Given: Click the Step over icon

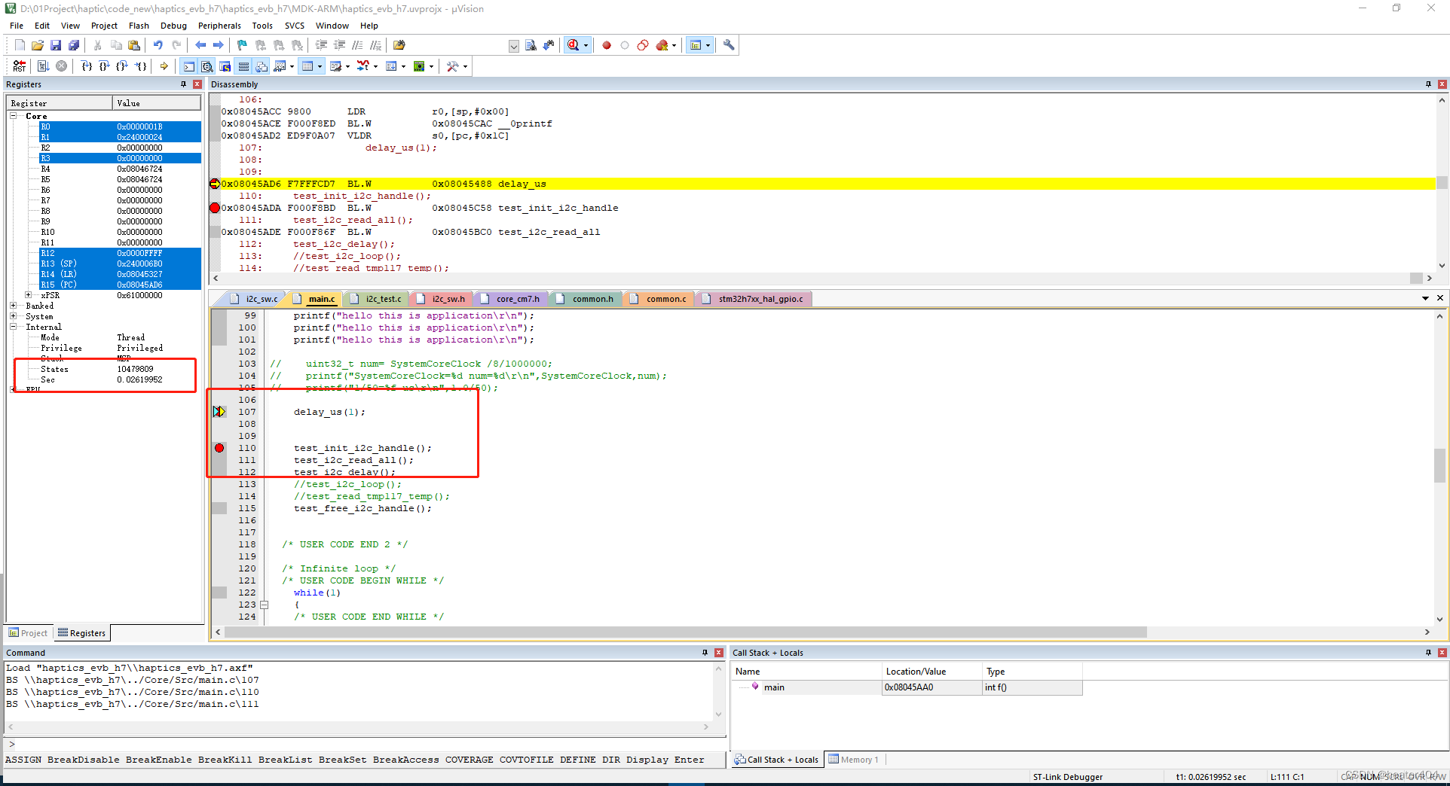Looking at the screenshot, I should click(105, 66).
